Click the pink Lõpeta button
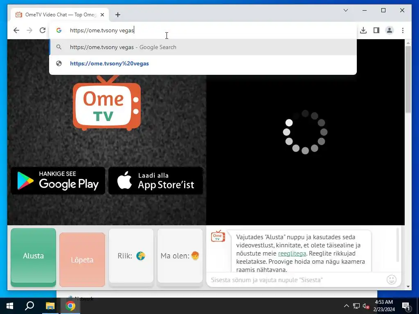Viewport: 419px width, 314px height. [82, 260]
